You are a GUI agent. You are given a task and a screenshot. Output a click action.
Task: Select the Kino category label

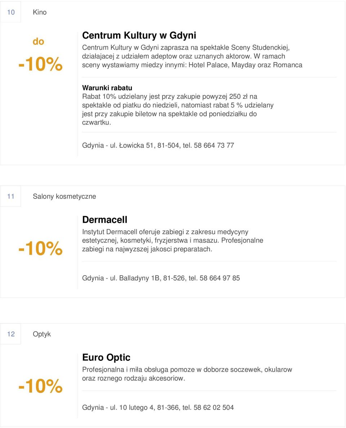[40, 12]
